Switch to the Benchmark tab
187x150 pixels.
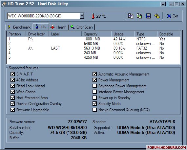pyautogui.click(x=19, y=27)
